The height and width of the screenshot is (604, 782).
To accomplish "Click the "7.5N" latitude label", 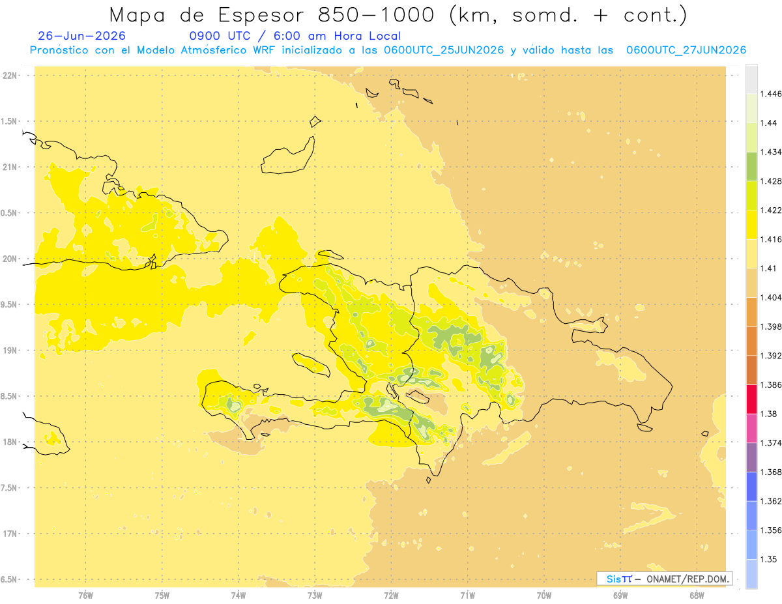I will (x=10, y=488).
